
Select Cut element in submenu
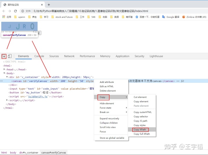140,97
